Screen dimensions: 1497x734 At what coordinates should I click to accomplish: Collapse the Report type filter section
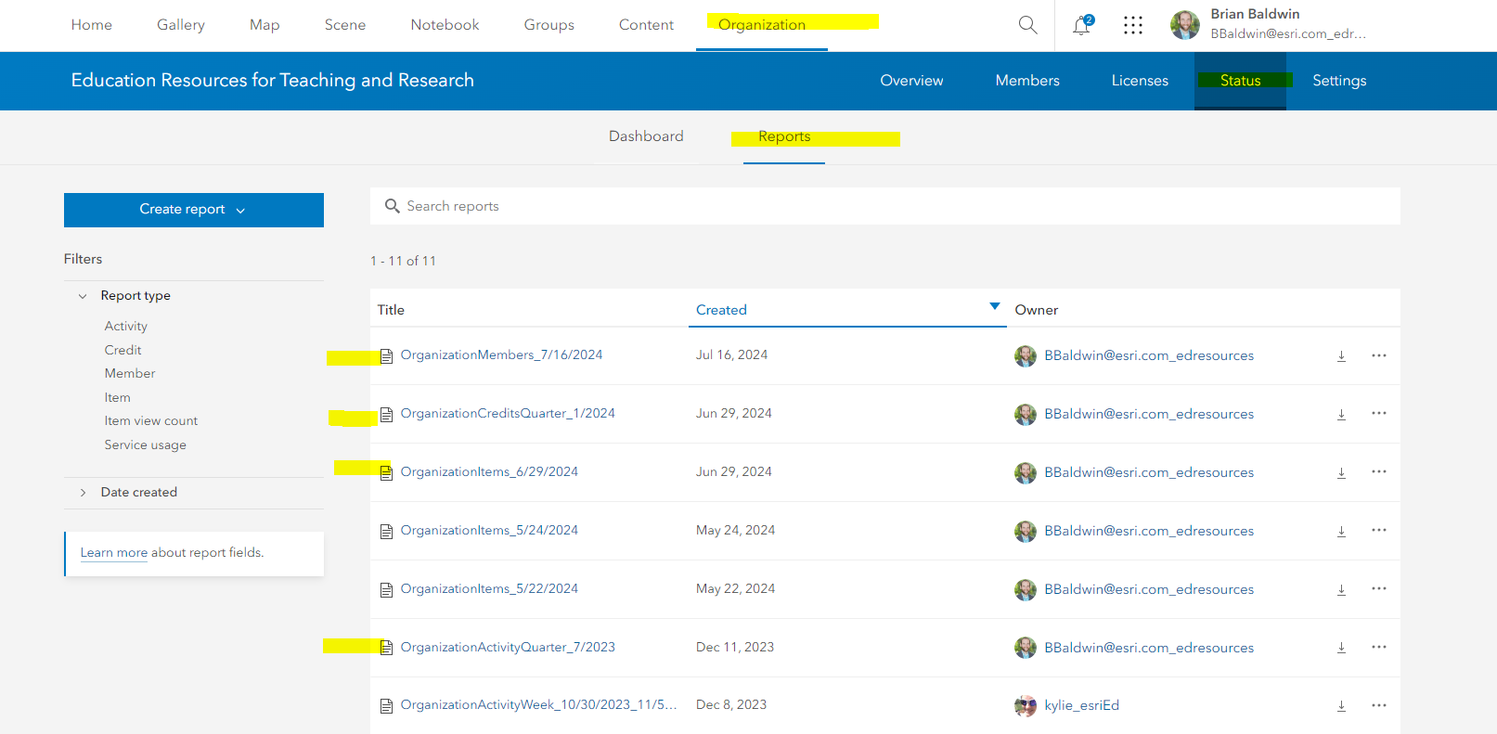(x=83, y=296)
